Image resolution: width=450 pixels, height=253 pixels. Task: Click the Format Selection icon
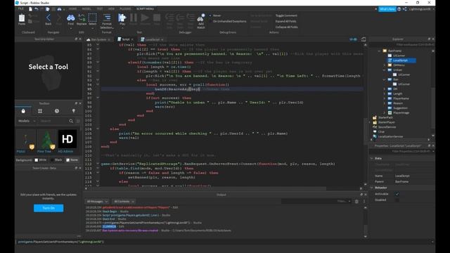tap(107, 18)
